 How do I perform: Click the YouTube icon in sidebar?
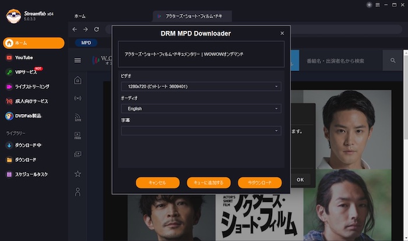[9, 58]
